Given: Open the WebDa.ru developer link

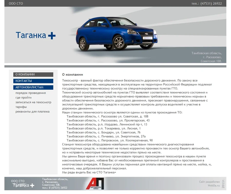Looking at the screenshot, I should pos(214,186).
